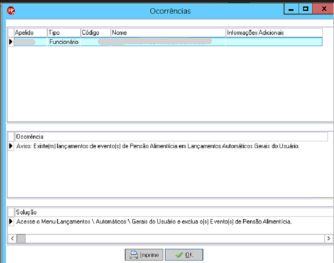The height and width of the screenshot is (263, 334).
Task: Confirm with the OK button
Action: (x=184, y=255)
